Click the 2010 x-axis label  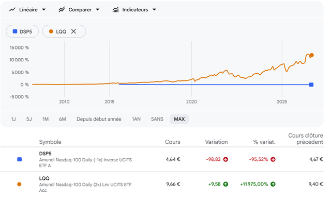[64, 102]
